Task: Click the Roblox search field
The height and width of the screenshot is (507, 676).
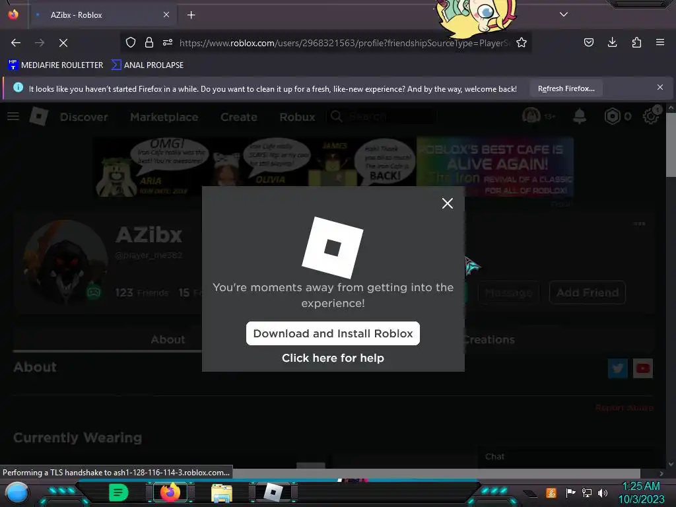Action: [x=382, y=117]
